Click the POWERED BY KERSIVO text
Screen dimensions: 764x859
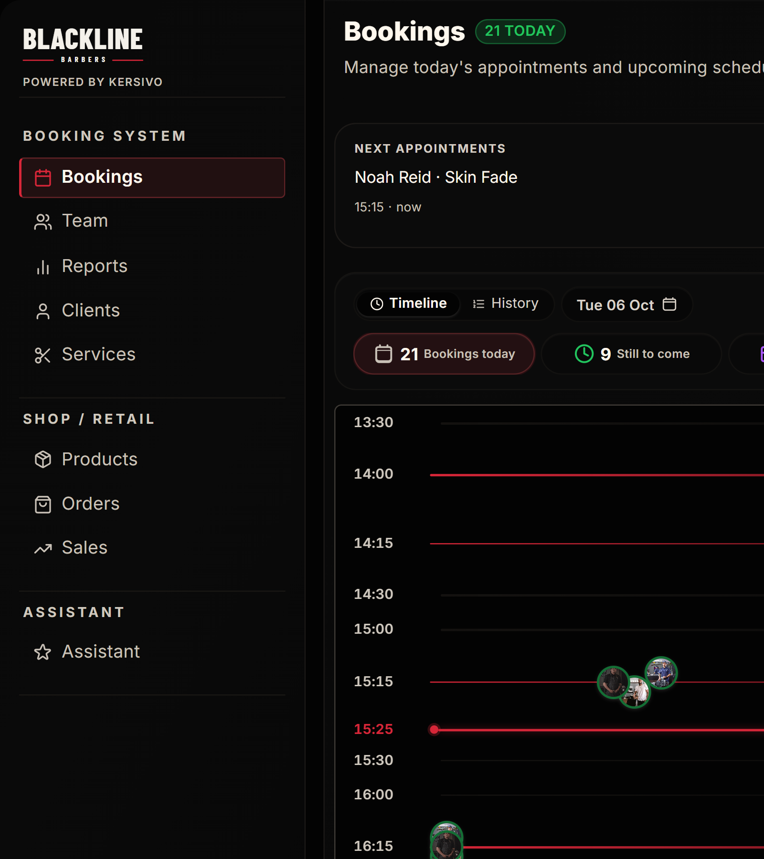93,82
